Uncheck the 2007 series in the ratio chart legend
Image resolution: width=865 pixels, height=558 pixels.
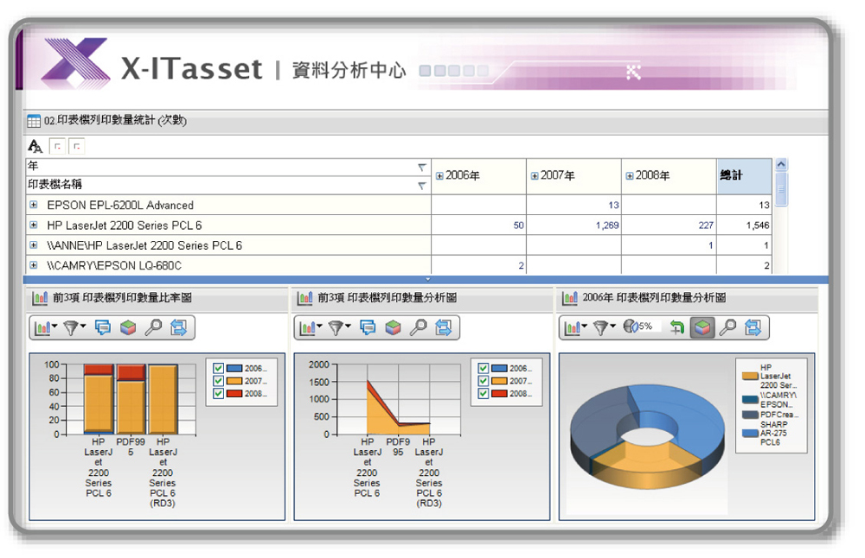219,381
